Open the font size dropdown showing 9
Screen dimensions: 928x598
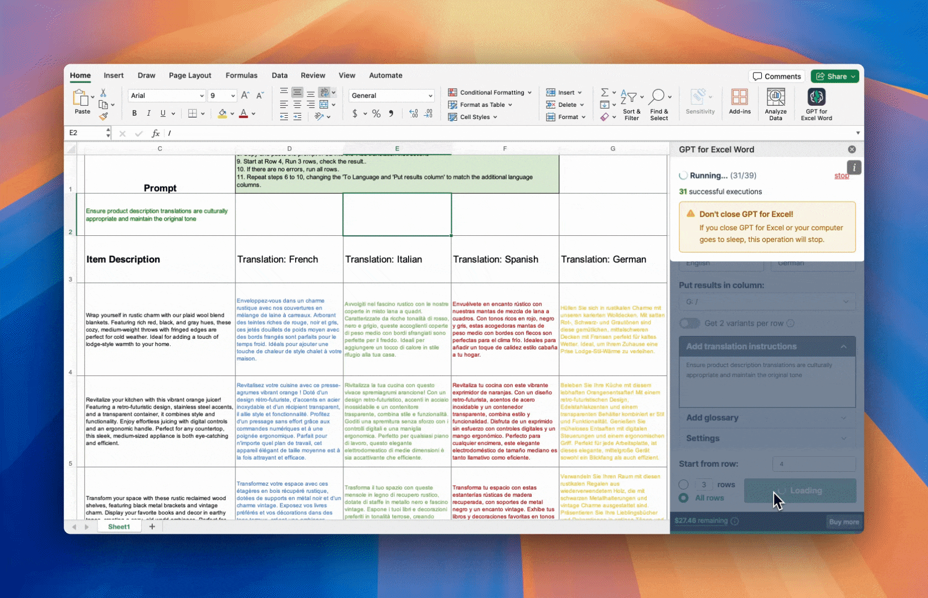pyautogui.click(x=233, y=96)
